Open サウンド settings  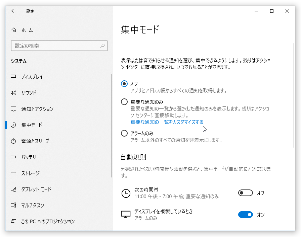[x=58, y=93]
